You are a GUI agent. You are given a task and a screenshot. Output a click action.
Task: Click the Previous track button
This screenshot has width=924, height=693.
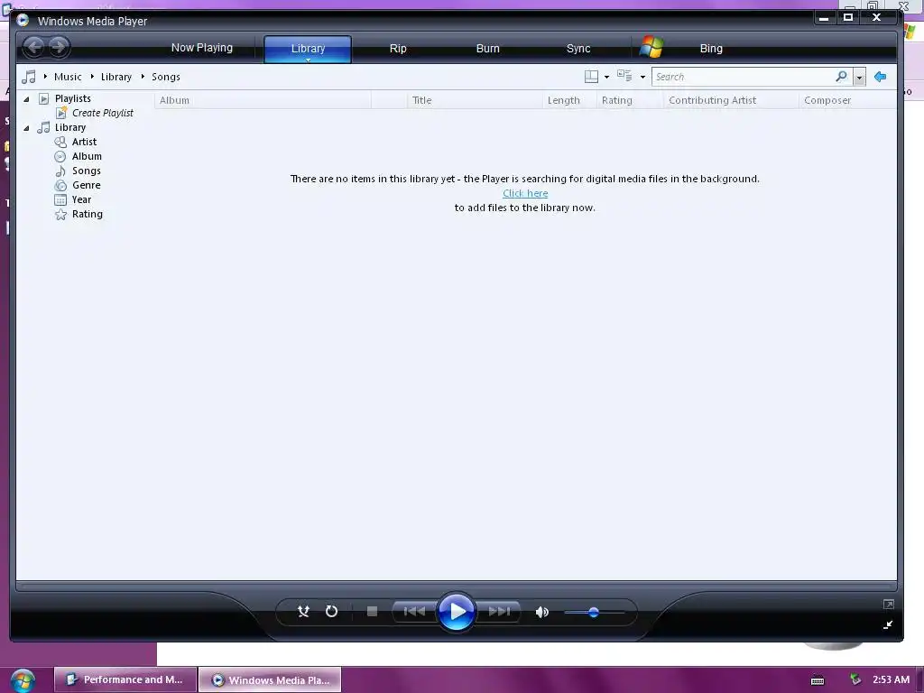pos(414,612)
